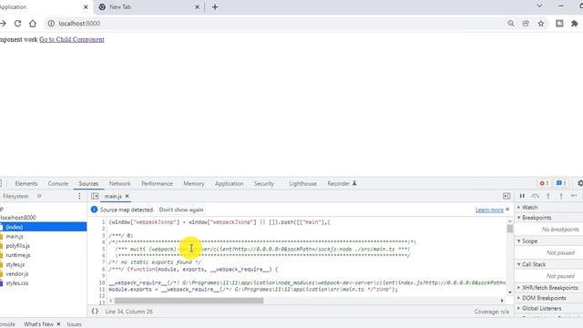Open the browser side panel icon
The image size is (583, 328).
tap(559, 24)
